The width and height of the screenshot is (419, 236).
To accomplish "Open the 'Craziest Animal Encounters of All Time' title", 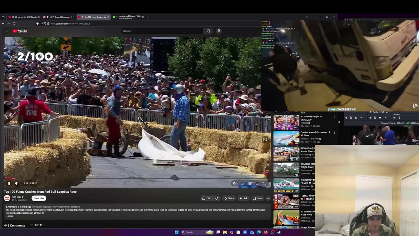I will pyautogui.click(x=315, y=134).
